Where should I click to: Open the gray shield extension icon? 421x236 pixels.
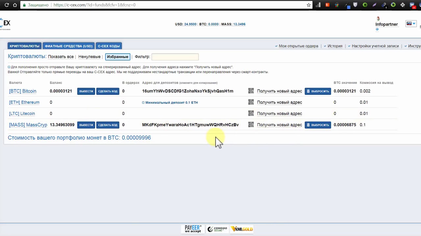[355, 5]
